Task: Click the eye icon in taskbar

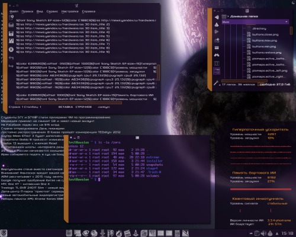Action: [x=86, y=233]
